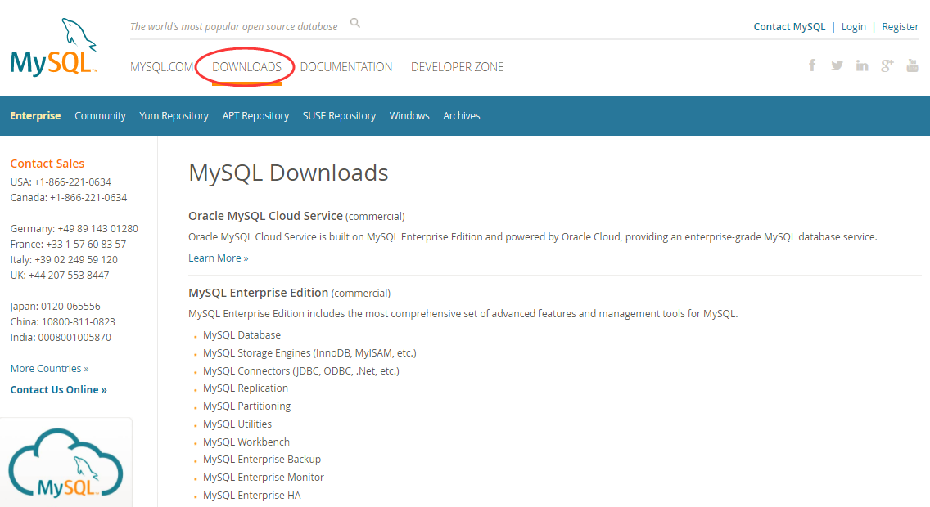Select the MySQL Partitioning list item

point(246,406)
